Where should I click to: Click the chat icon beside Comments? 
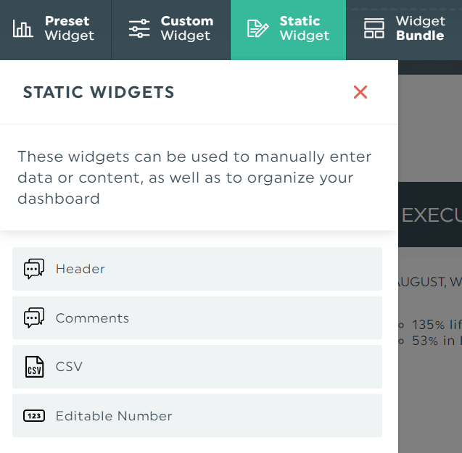[x=34, y=317]
